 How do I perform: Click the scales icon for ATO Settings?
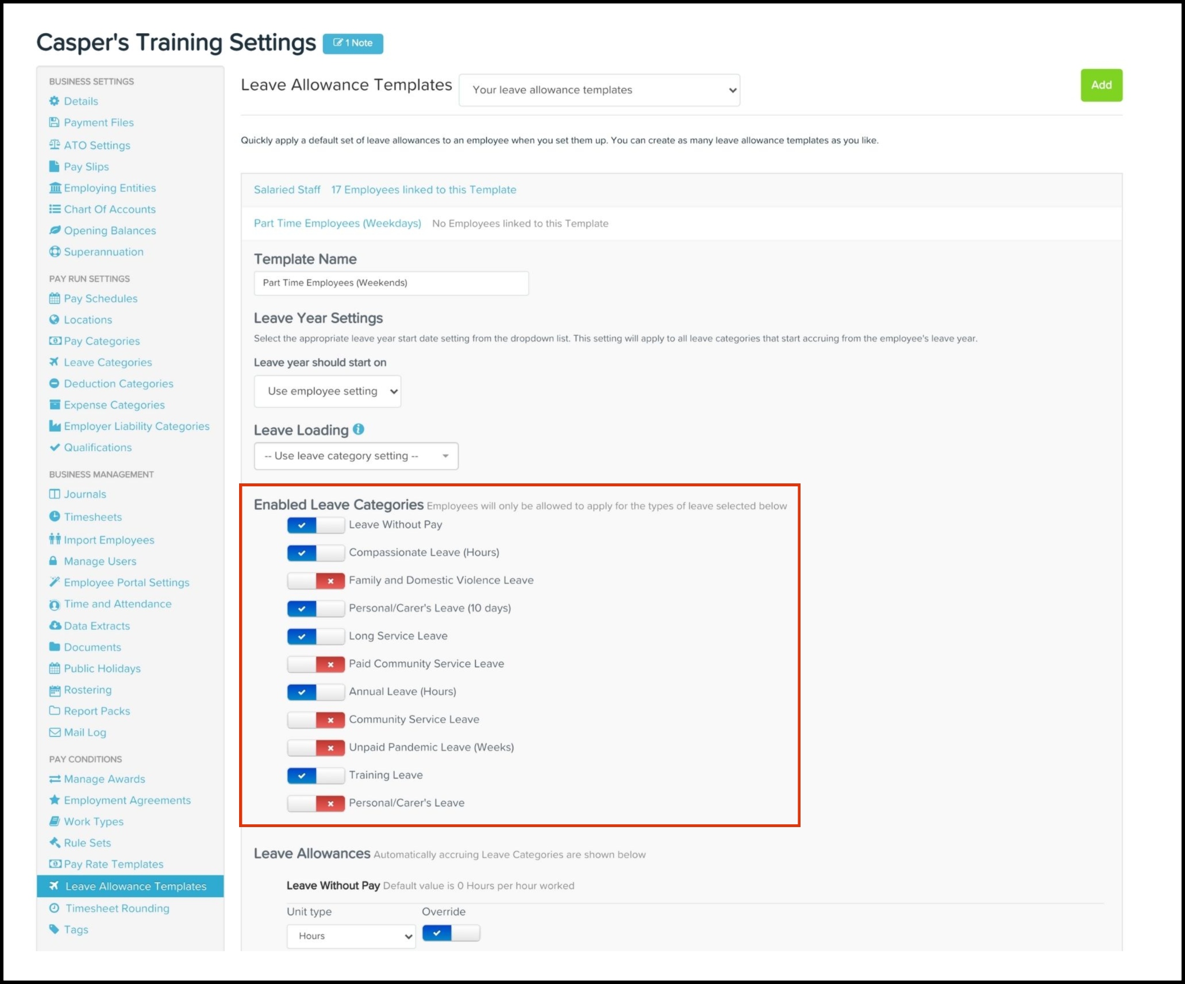(x=54, y=145)
